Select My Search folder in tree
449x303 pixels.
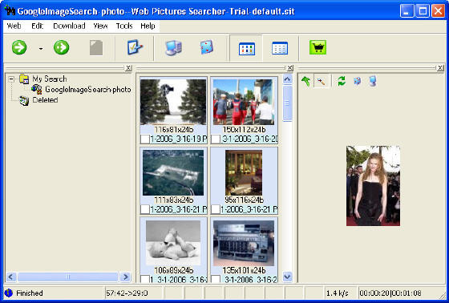click(x=50, y=79)
